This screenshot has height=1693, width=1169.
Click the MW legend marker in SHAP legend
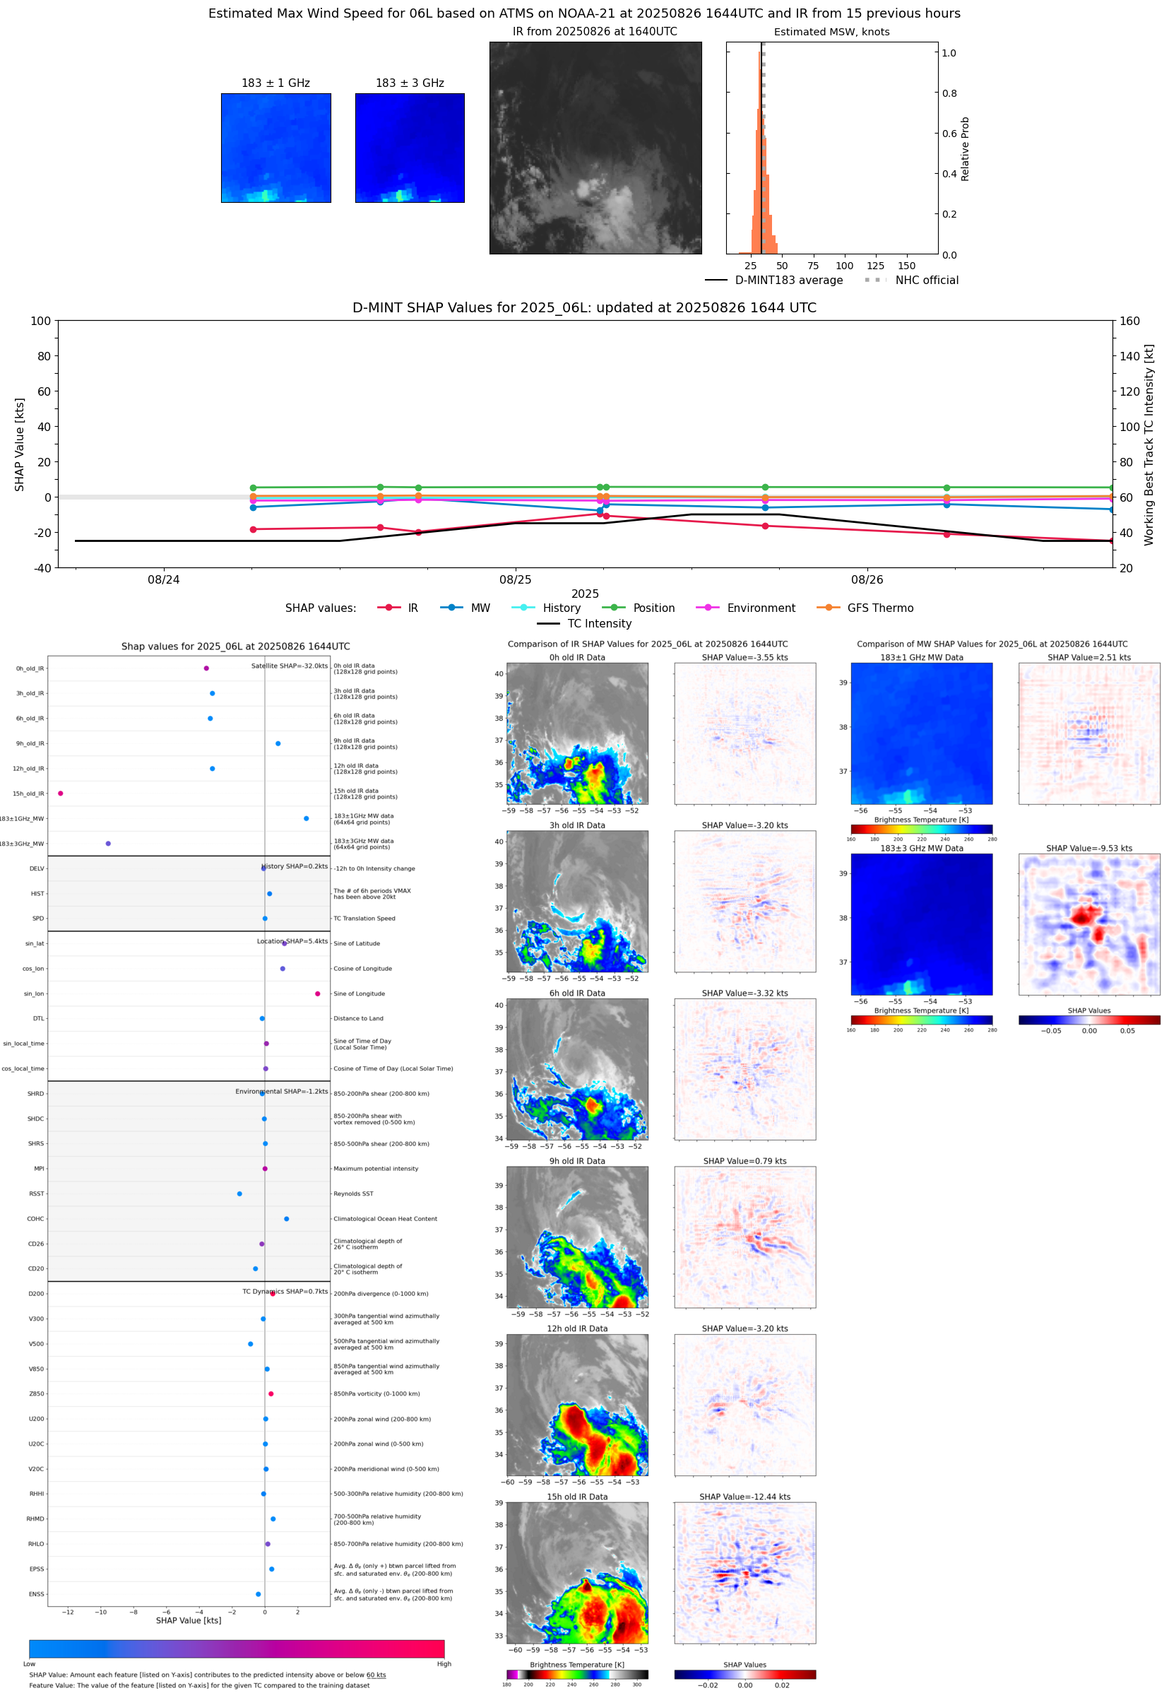pos(452,607)
